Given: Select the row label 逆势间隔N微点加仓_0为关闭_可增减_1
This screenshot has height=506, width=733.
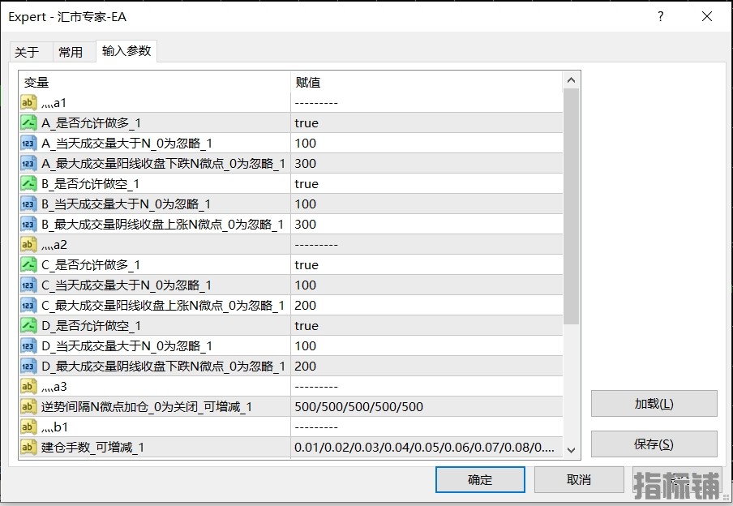Looking at the screenshot, I should point(146,407).
